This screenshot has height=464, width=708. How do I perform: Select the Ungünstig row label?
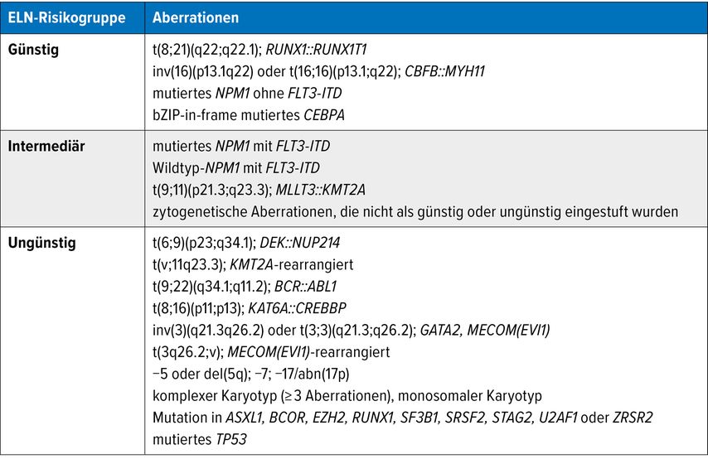(42, 244)
